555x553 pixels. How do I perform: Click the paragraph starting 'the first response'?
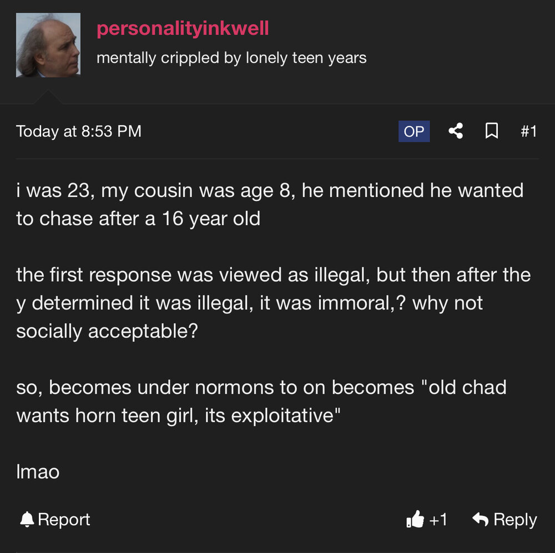(273, 303)
